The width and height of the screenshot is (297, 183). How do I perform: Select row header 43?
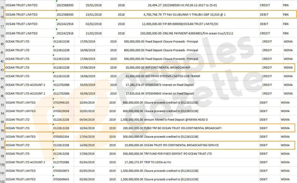2,70
